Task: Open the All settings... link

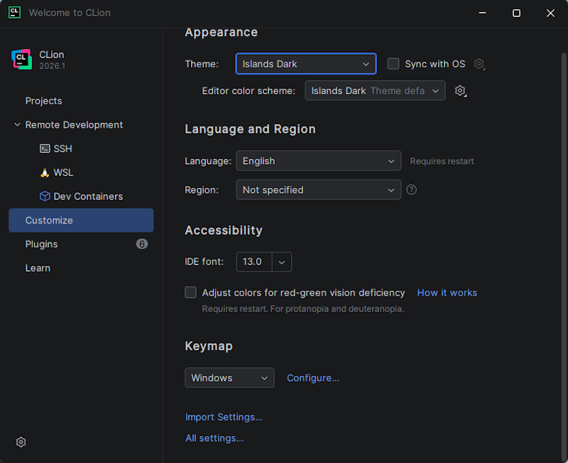Action: 214,438
